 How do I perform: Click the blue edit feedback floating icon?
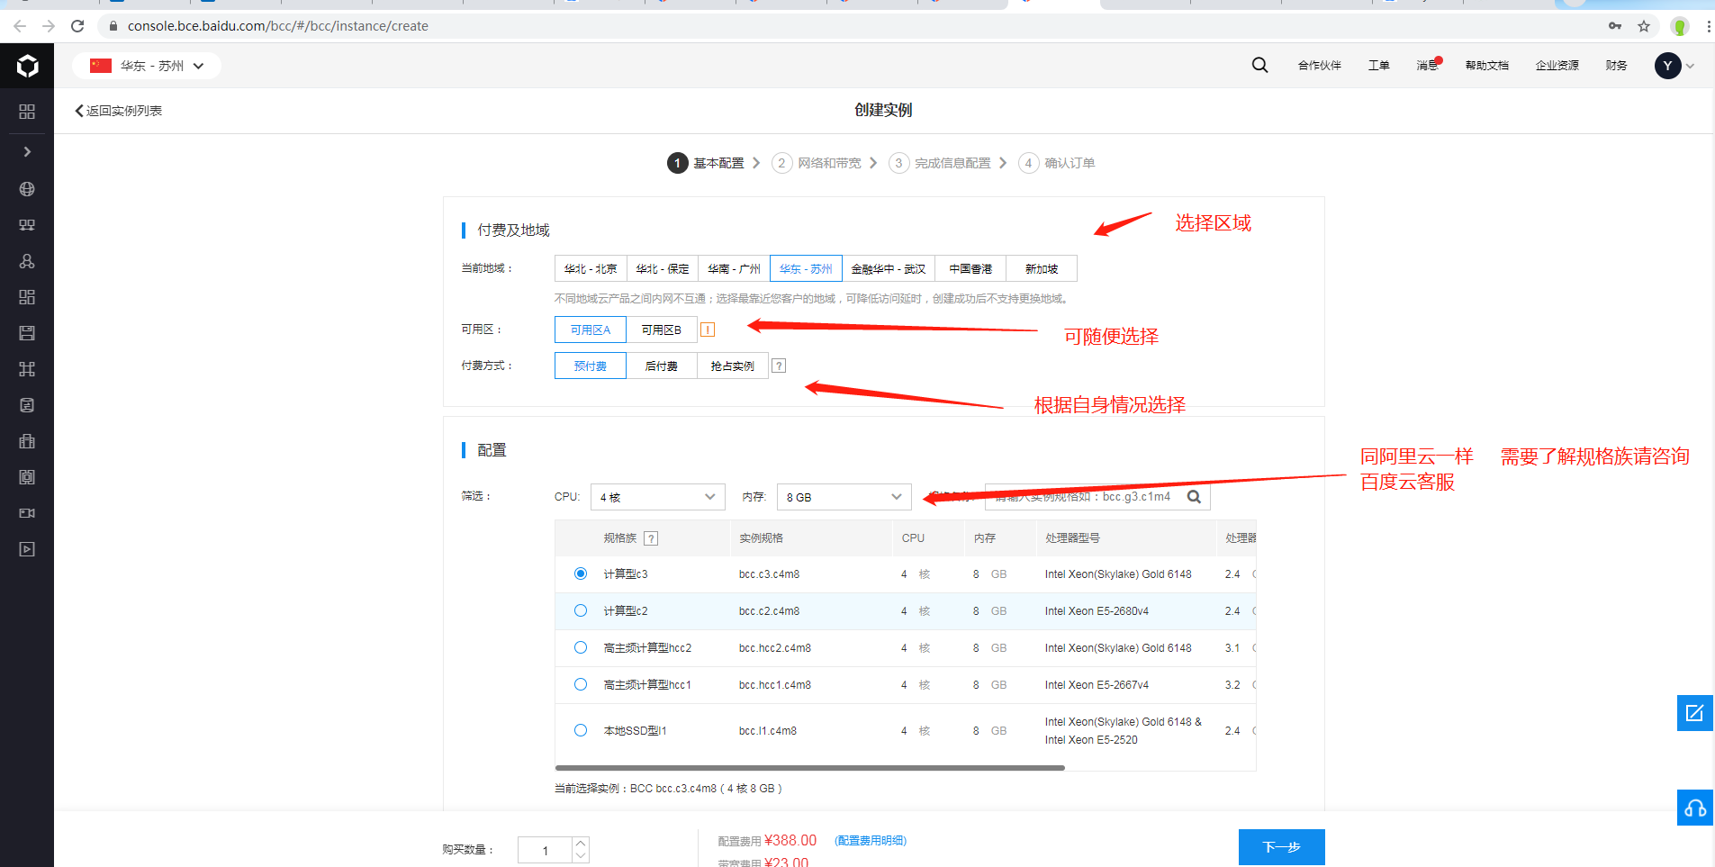coord(1694,713)
